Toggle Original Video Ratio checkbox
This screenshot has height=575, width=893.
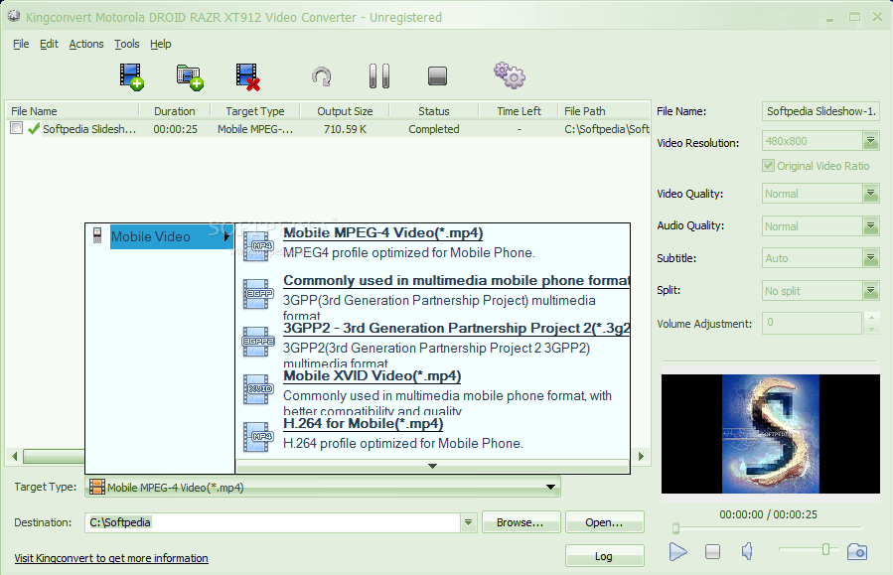coord(768,166)
